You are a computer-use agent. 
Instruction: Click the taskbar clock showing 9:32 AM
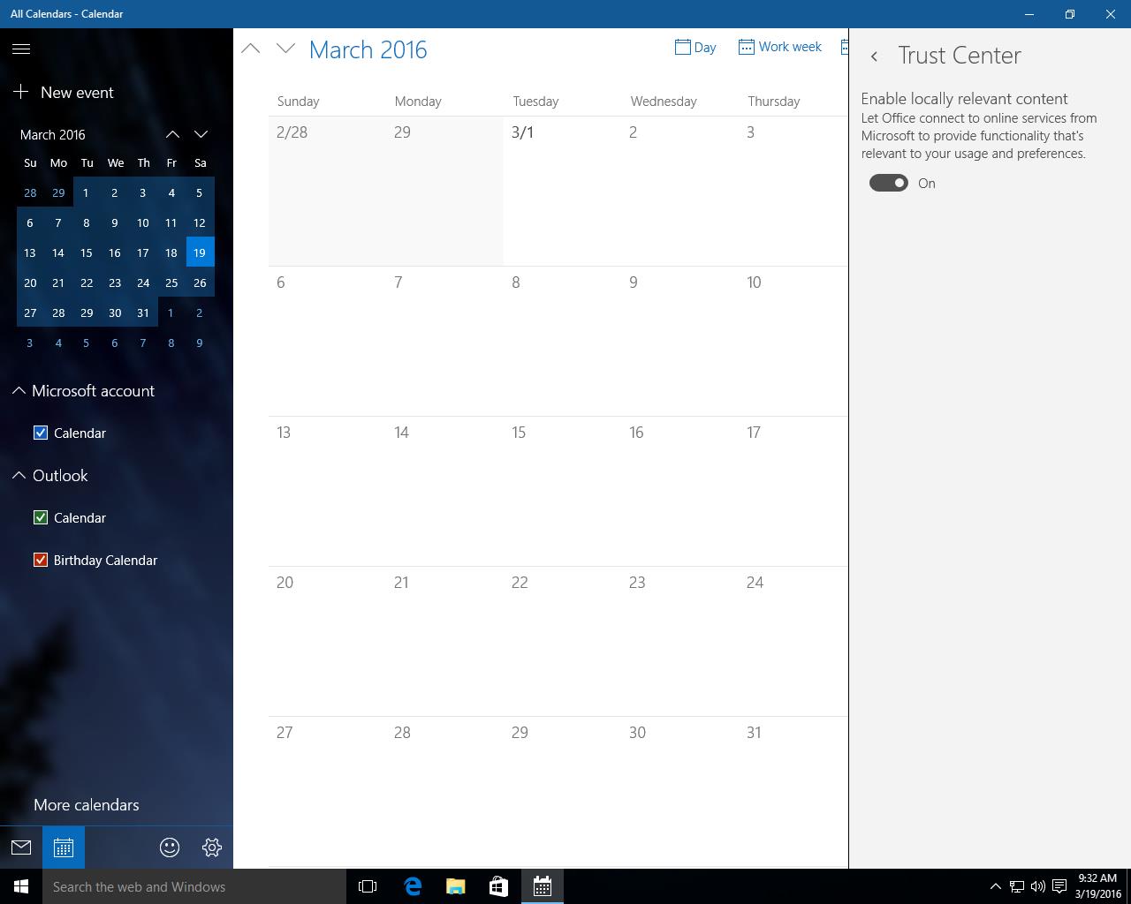pyautogui.click(x=1097, y=886)
